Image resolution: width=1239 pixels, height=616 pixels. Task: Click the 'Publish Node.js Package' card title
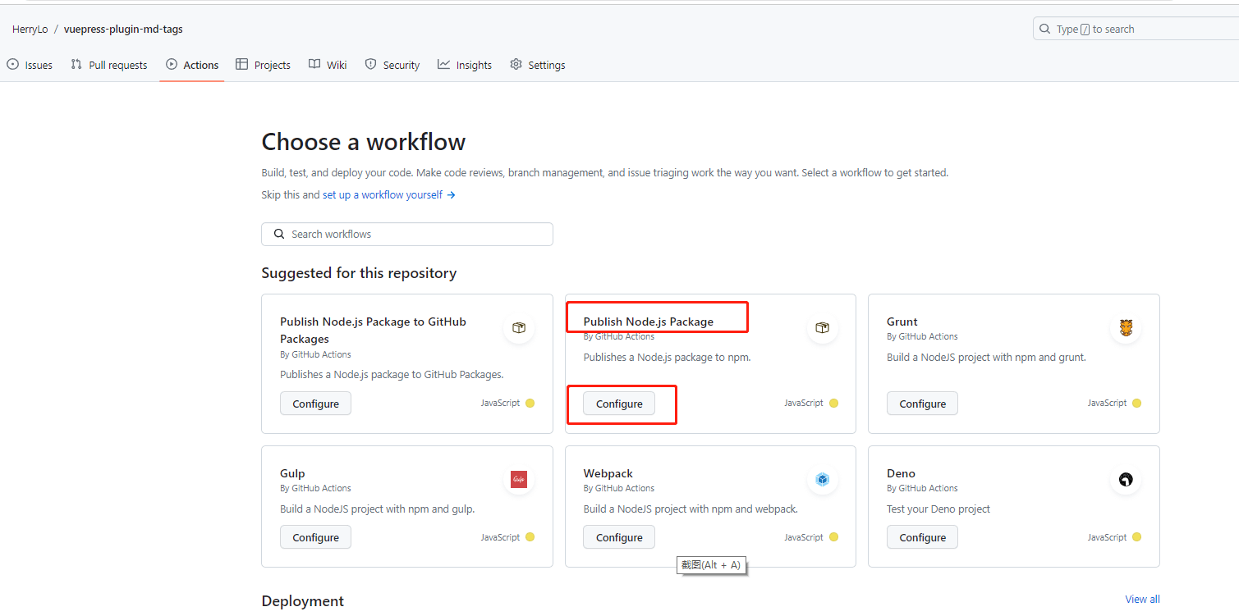pos(649,322)
